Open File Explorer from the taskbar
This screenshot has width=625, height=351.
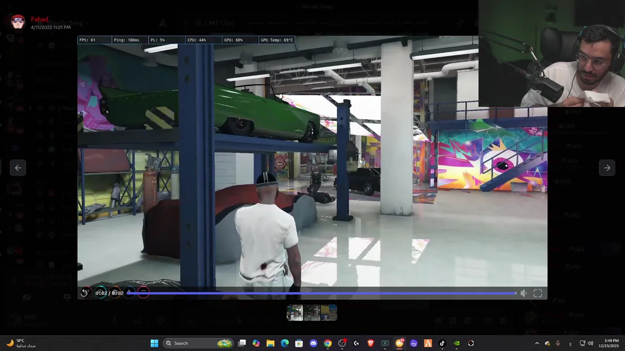point(271,343)
